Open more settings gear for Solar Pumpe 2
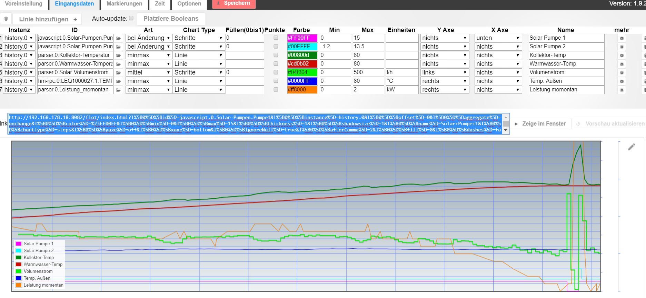Viewport: 646px width, 298px height. 622,47
